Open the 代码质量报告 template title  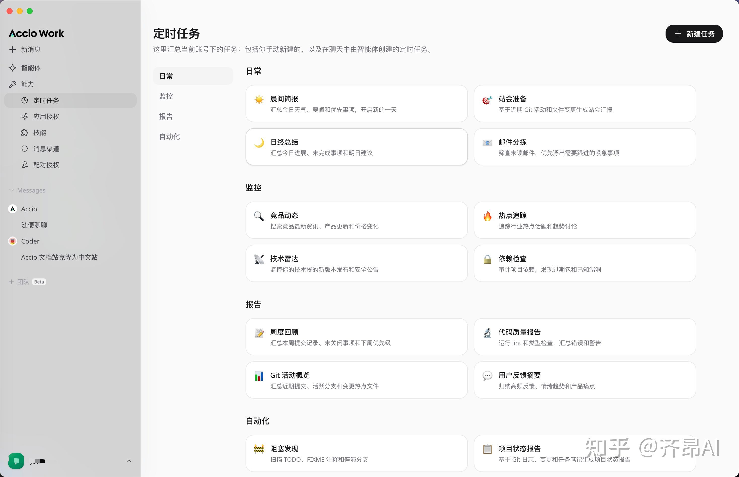pyautogui.click(x=519, y=332)
